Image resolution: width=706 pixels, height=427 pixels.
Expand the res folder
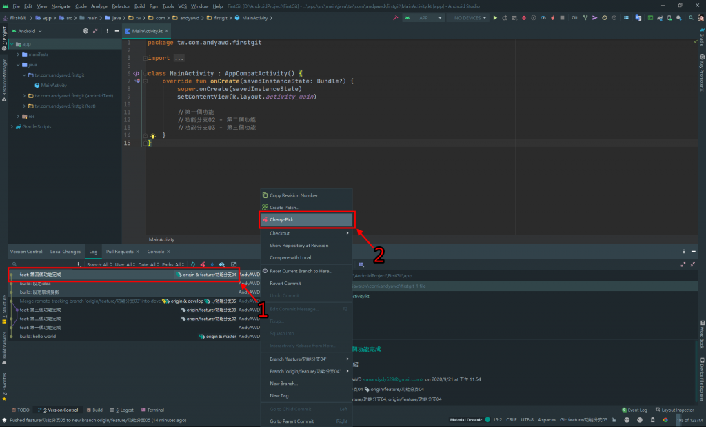click(18, 116)
